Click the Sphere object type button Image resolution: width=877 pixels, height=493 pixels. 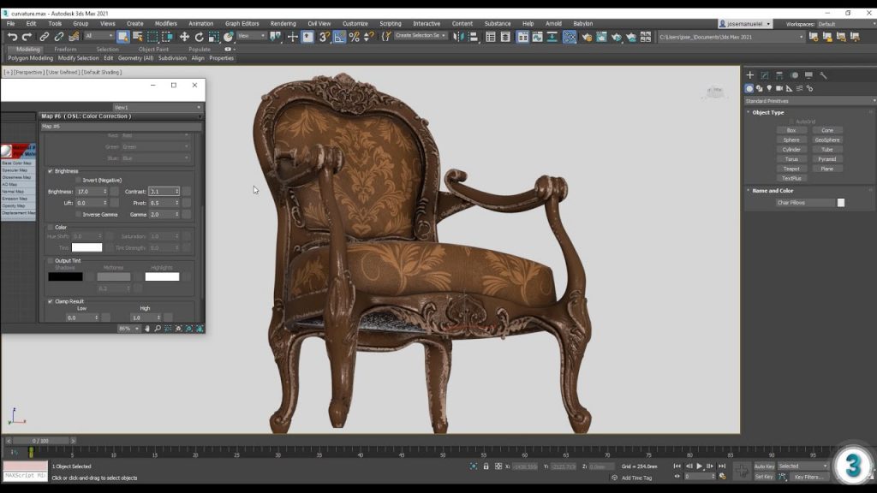pos(790,139)
